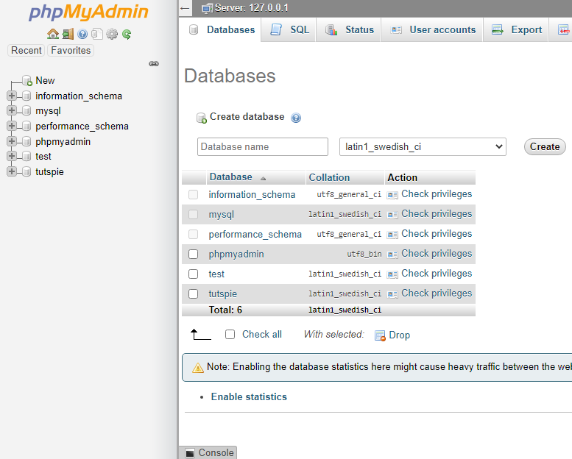The image size is (572, 459).
Task: Click privileges icon in test row
Action: (392, 274)
